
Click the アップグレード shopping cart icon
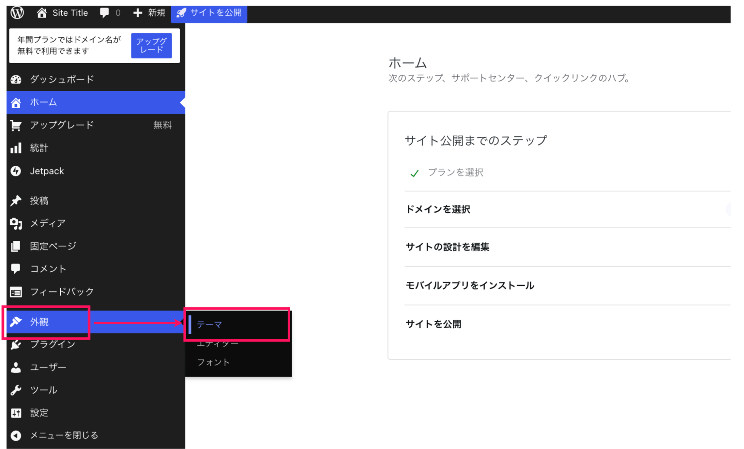tap(16, 125)
